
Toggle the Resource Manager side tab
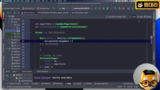3,30
